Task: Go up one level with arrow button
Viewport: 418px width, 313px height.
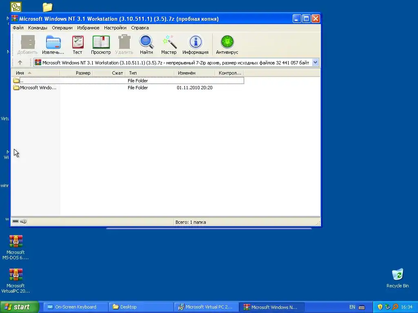Action: coord(20,62)
